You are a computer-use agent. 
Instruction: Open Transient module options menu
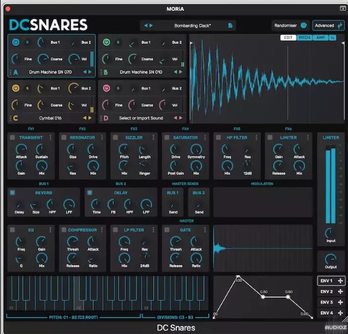50,137
